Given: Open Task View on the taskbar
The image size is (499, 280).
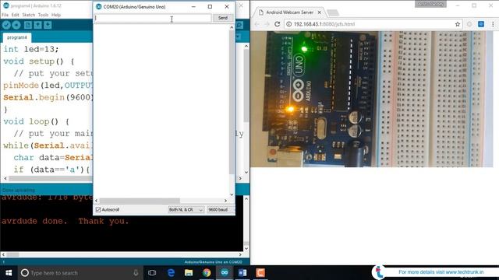Looking at the screenshot, I should (152, 273).
